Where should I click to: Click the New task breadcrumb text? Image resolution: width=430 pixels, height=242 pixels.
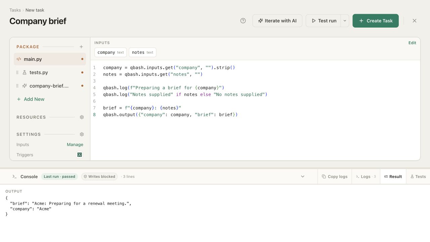point(35,10)
